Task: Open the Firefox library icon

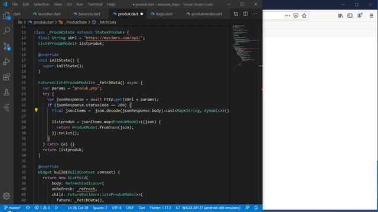Action: click(x=340, y=16)
